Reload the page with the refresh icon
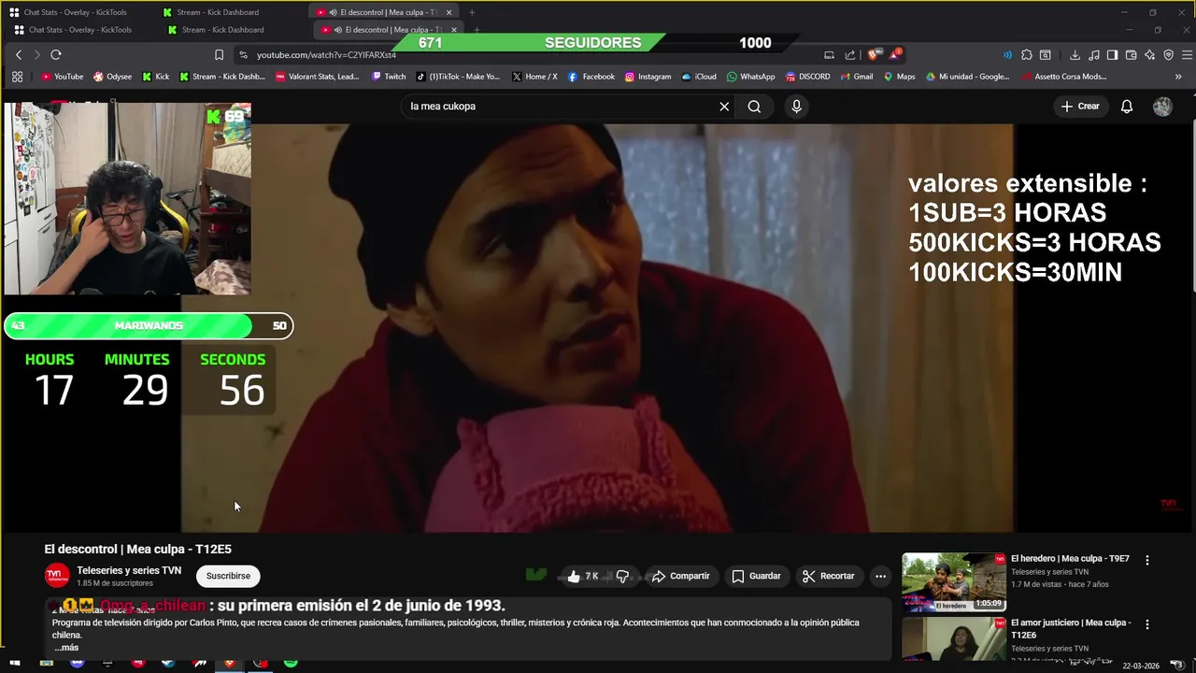This screenshot has height=673, width=1196. tap(56, 55)
